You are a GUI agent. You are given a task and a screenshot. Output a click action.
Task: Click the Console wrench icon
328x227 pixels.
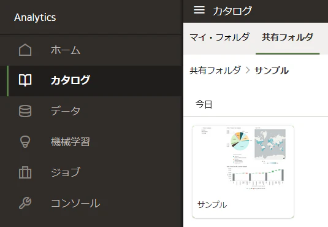25,203
